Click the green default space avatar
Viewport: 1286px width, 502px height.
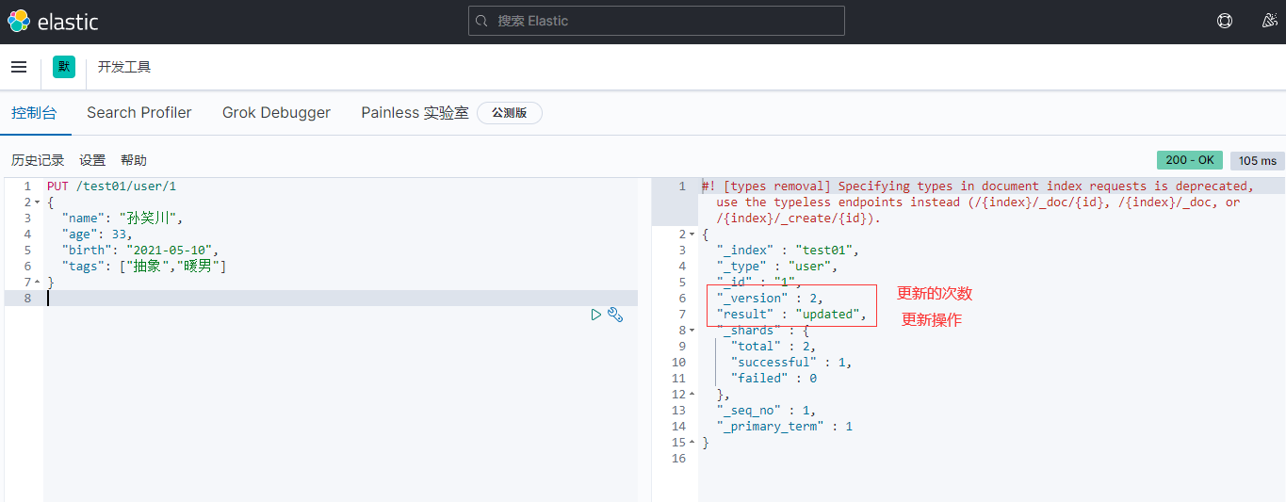point(64,67)
